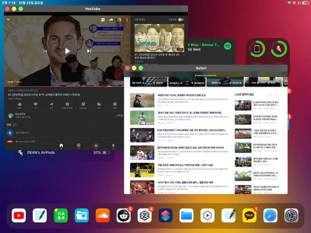Viewport: 311px width, 233px height.
Task: Open the BVB article headline in Safari
Action: (x=185, y=165)
